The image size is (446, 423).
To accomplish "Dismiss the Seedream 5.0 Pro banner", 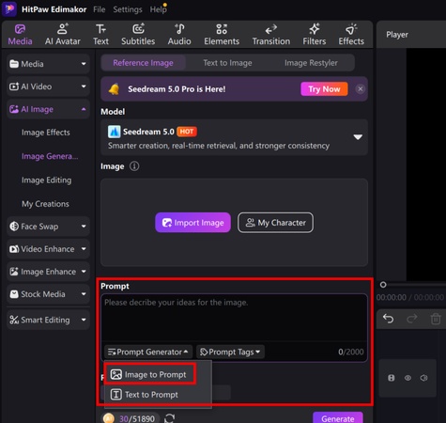I will [x=361, y=89].
